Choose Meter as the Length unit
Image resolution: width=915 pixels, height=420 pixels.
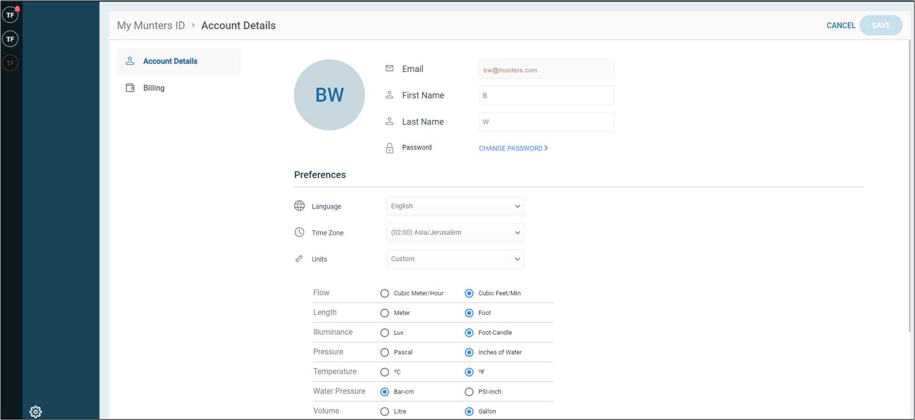coord(385,313)
